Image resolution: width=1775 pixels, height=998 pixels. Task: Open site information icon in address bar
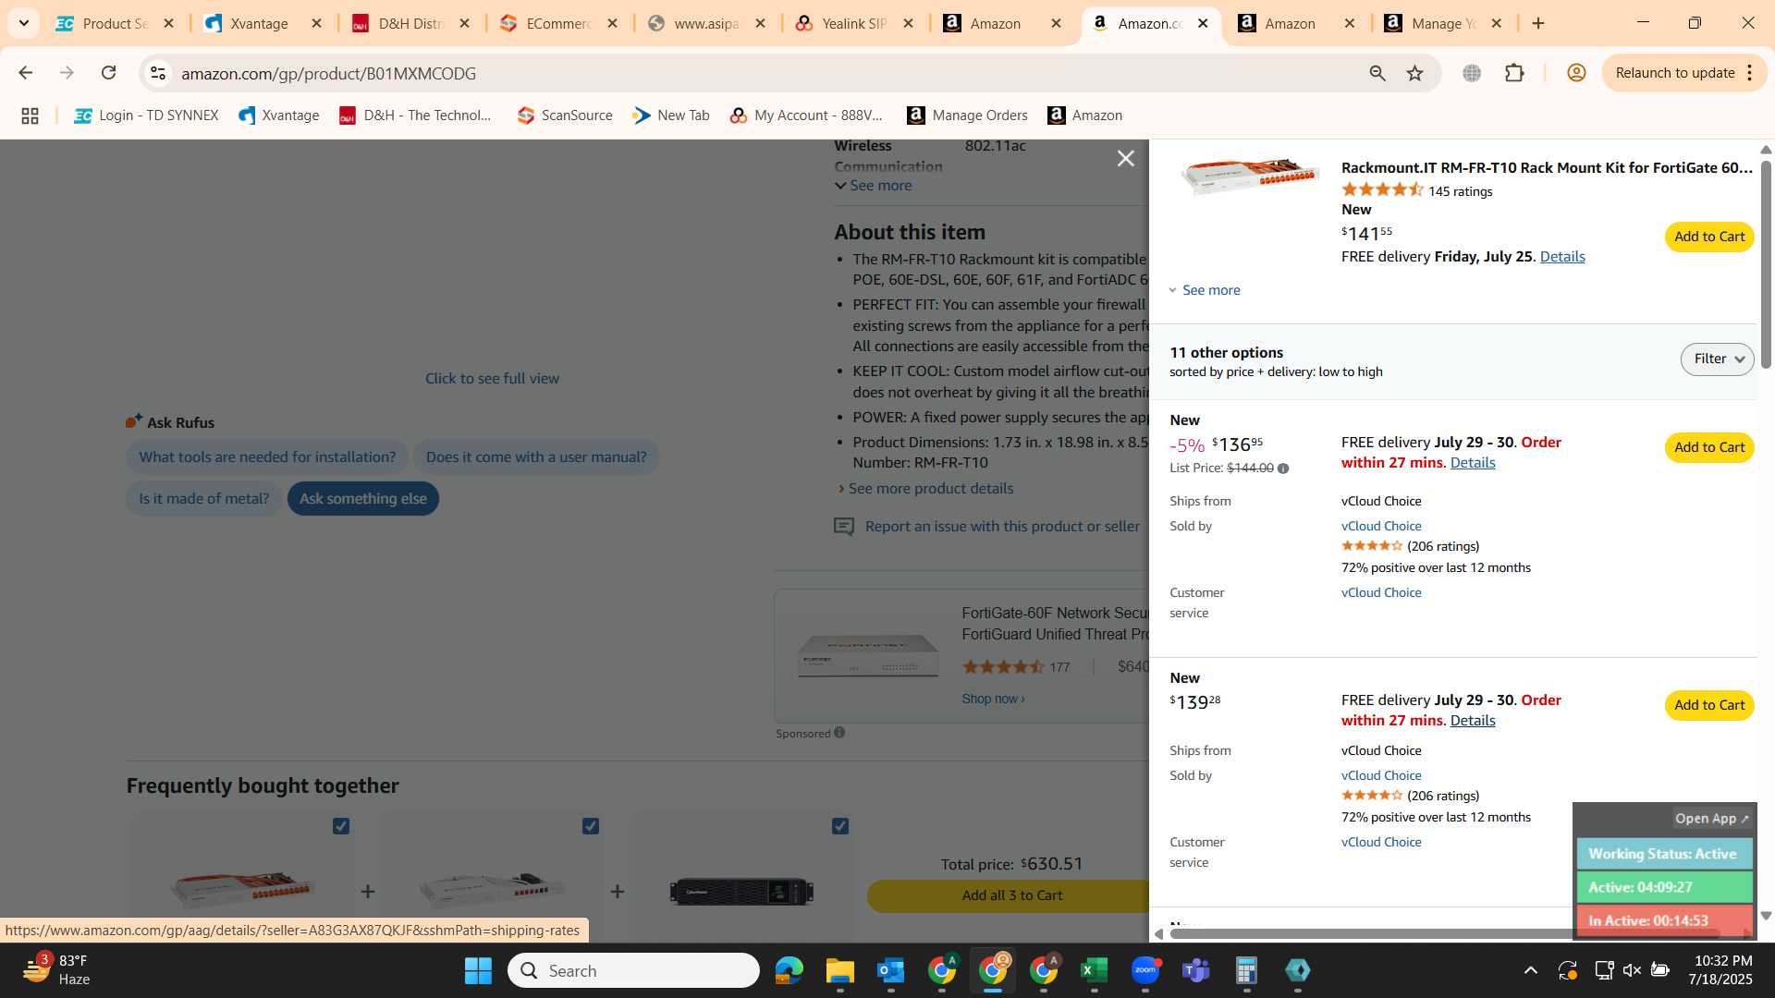coord(158,73)
